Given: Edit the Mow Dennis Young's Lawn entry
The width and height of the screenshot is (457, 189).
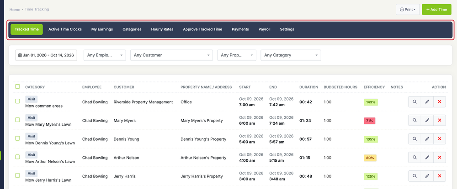Looking at the screenshot, I should point(427,139).
